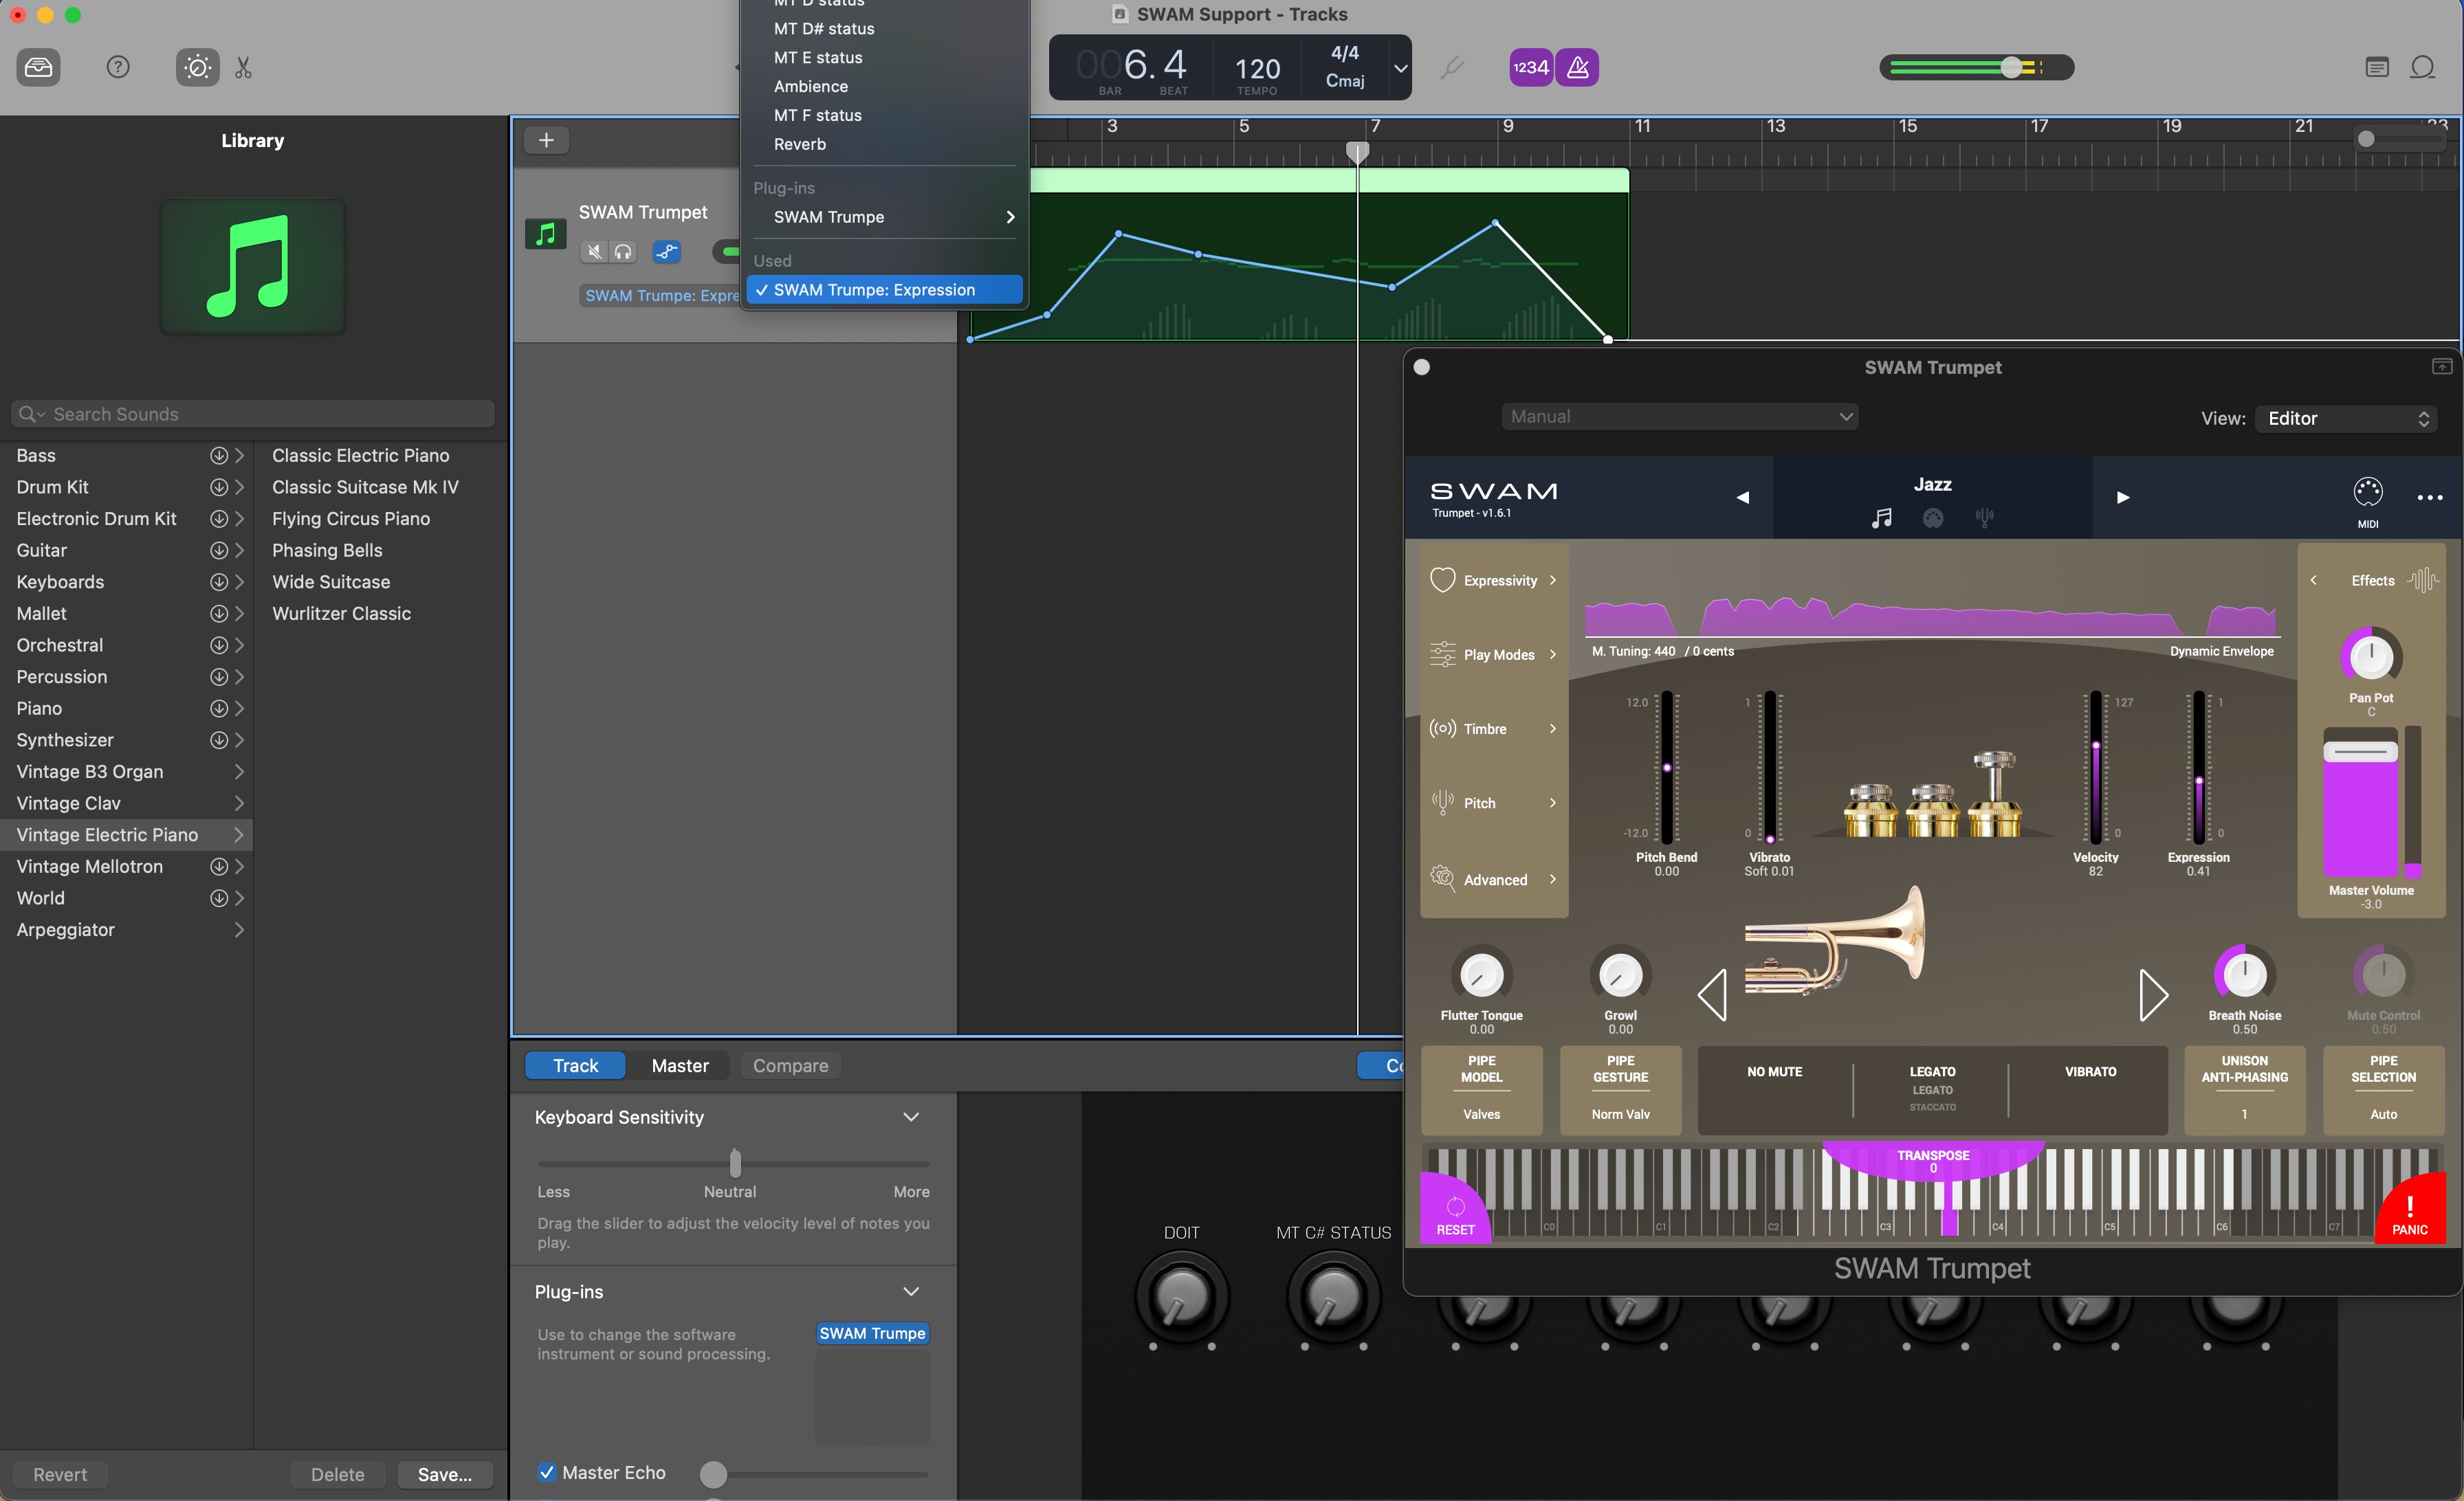Open the Library panel button
Screen dimensions: 2464x1501
tap(38, 67)
